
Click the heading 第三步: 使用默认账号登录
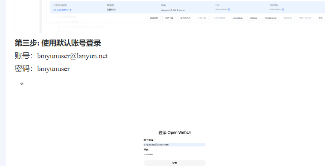tap(58, 43)
